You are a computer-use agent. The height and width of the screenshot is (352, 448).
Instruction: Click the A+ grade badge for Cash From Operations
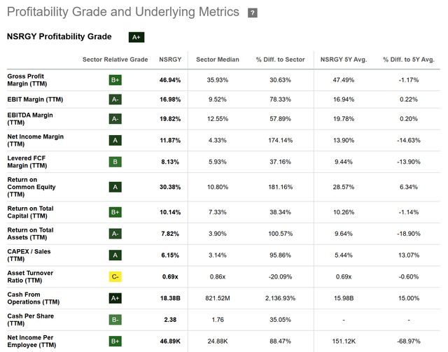click(115, 297)
